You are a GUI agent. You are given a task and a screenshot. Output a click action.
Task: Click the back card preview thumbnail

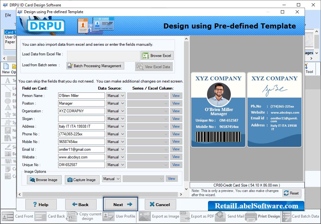coord(274,109)
